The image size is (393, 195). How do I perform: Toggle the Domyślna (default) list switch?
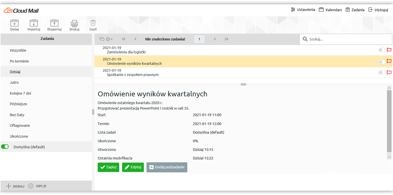(x=5, y=147)
